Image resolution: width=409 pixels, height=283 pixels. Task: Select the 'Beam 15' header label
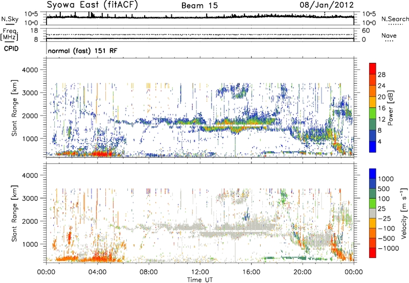pyautogui.click(x=199, y=6)
